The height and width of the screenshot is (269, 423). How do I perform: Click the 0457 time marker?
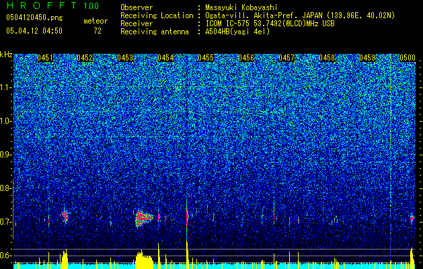click(x=286, y=58)
